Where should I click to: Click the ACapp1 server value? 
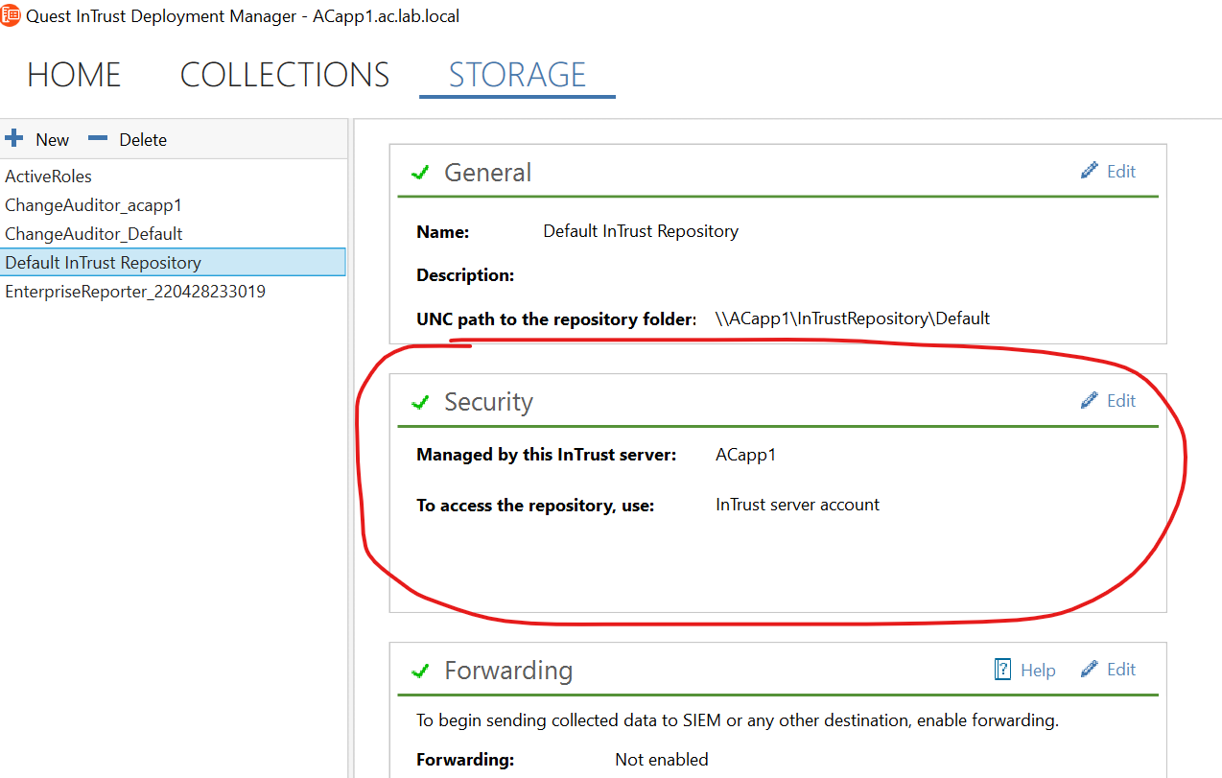coord(745,455)
